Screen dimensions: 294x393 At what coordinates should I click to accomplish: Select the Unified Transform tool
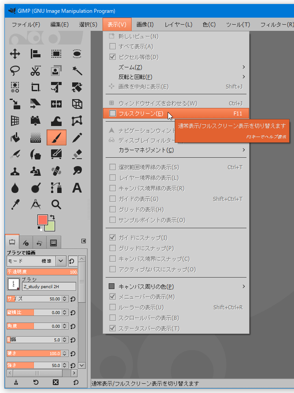(x=56, y=87)
